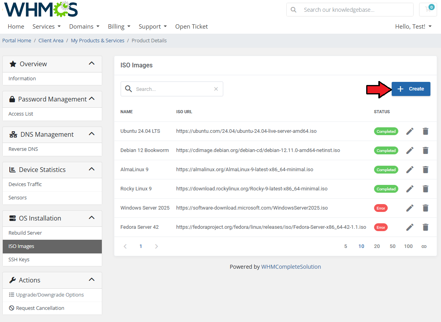Open Information in the sidebar

[52, 79]
